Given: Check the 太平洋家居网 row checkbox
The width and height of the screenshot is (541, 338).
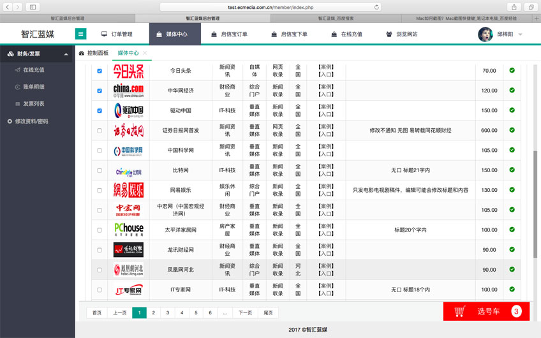Looking at the screenshot, I should (x=100, y=230).
